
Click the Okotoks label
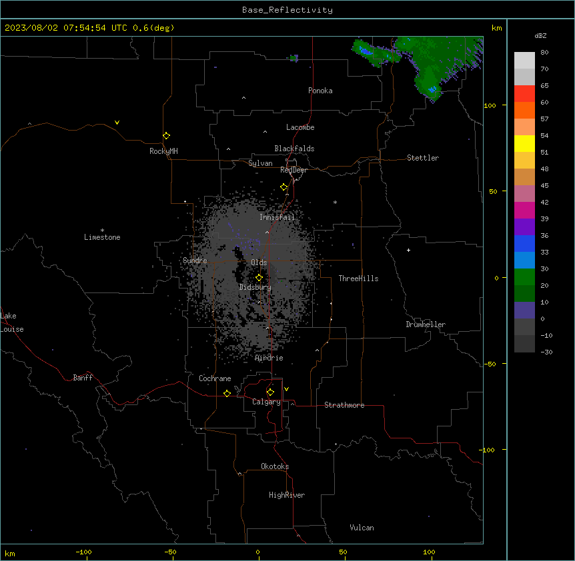pos(275,466)
